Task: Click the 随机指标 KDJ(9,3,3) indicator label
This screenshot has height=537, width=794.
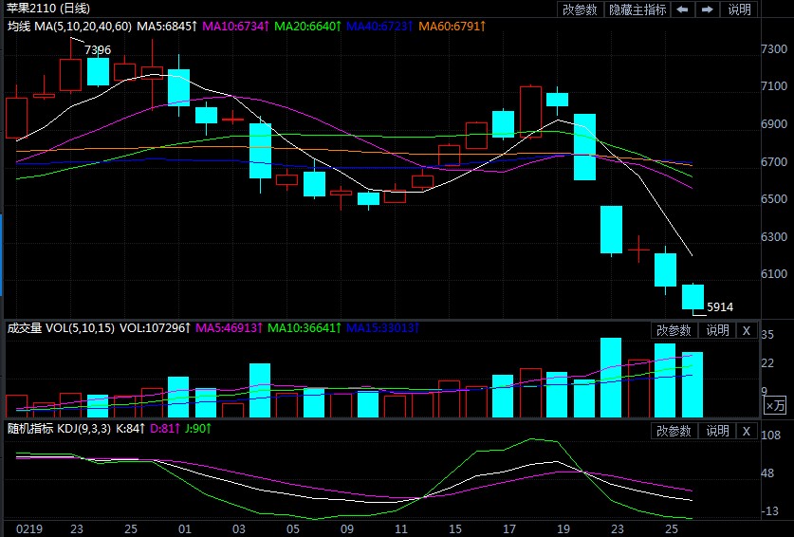Action: (61, 429)
